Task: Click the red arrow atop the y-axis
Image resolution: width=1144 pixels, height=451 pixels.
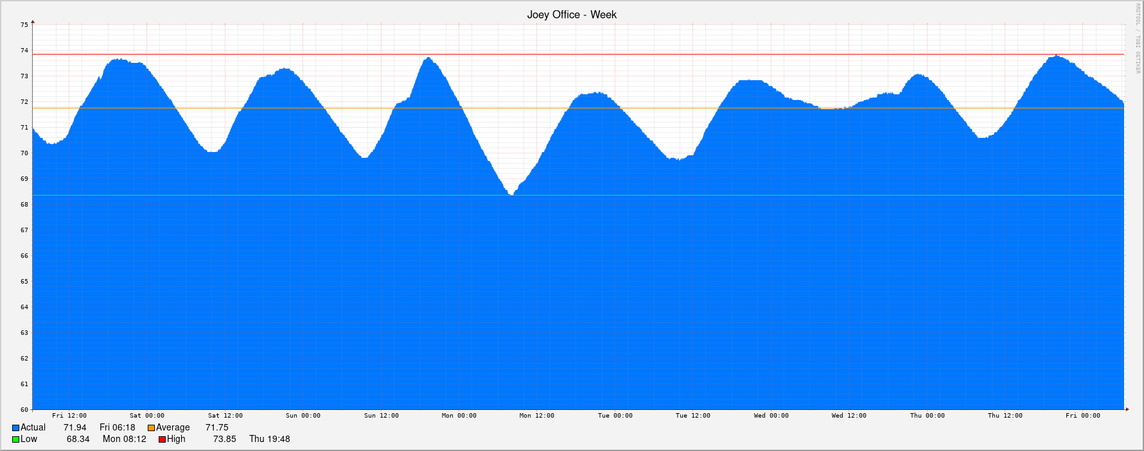Action: [33, 22]
